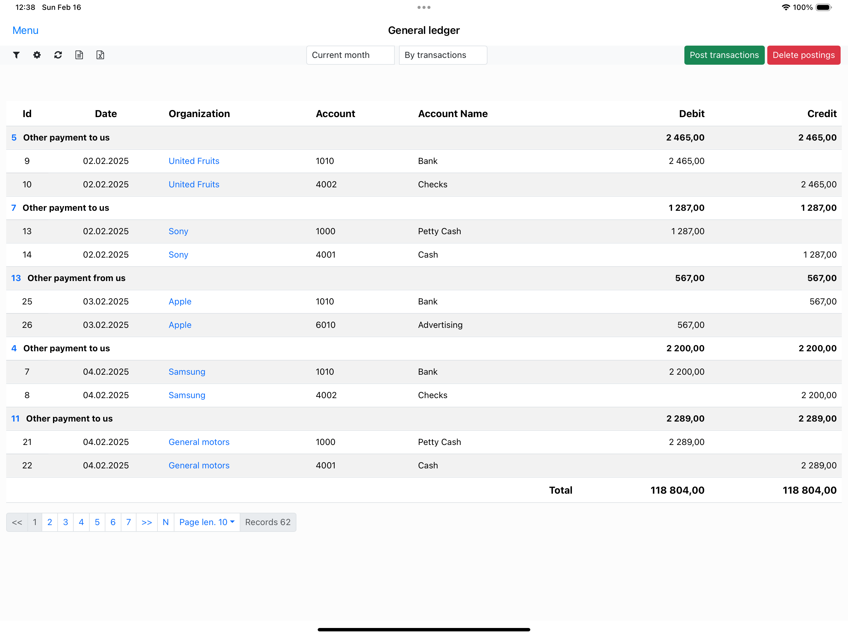Click the Credit column header
Viewport: 848px width, 636px height.
(x=822, y=114)
